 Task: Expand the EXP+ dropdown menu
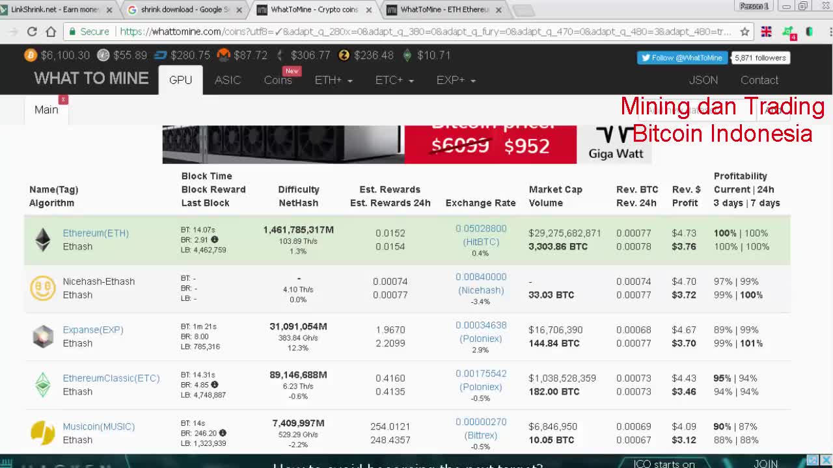coord(456,80)
